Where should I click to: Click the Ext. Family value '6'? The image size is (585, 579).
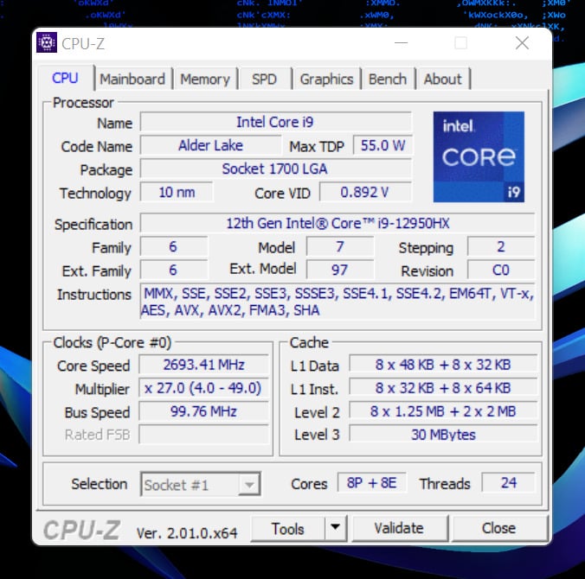tap(173, 270)
